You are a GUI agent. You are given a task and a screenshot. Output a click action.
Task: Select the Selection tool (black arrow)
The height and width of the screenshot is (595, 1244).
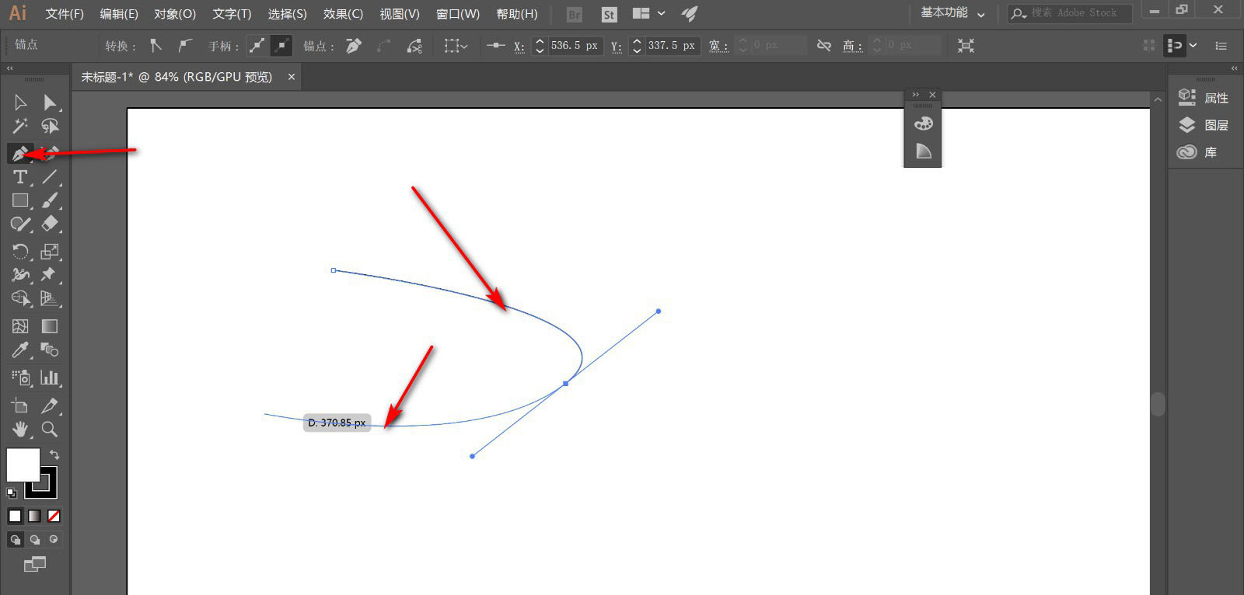coord(20,103)
